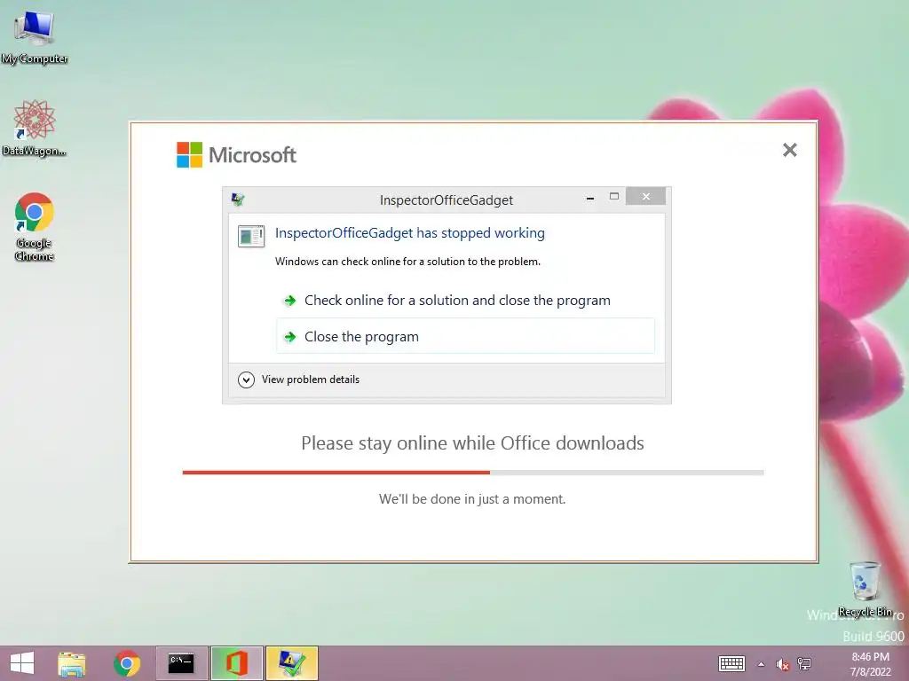Close the InspectorOfficeGadget error dialog
The height and width of the screenshot is (681, 909).
(646, 197)
